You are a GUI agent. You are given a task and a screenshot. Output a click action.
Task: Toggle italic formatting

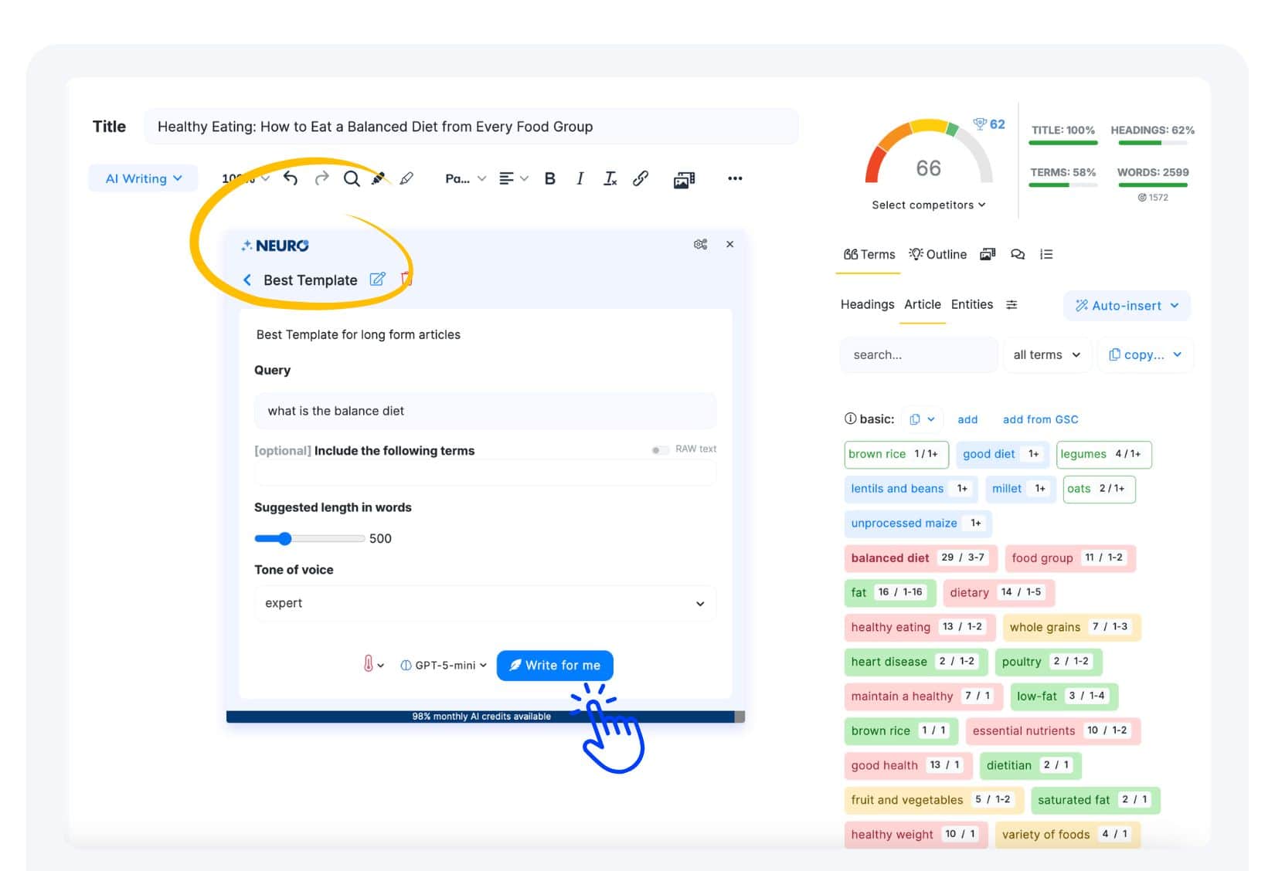click(580, 178)
